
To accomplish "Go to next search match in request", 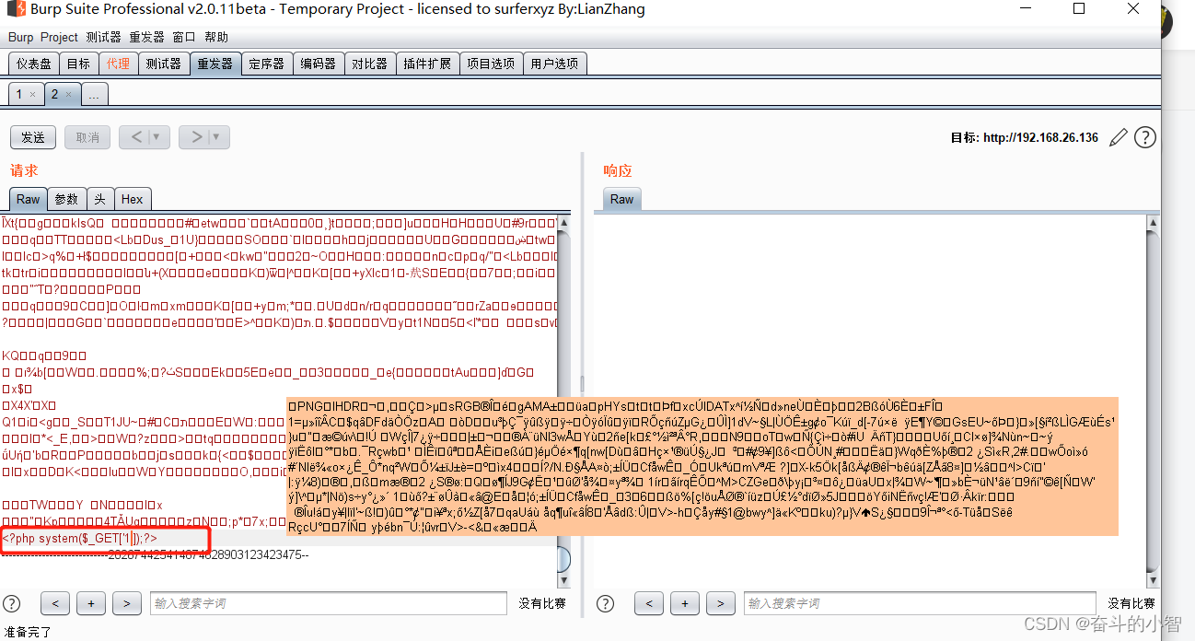I will [x=126, y=603].
